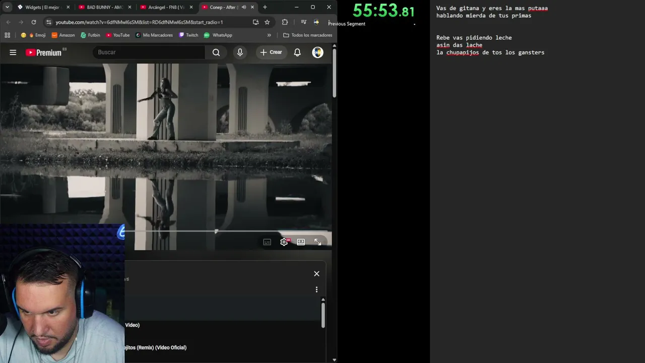Open the YouTube bookmark

pos(117,35)
